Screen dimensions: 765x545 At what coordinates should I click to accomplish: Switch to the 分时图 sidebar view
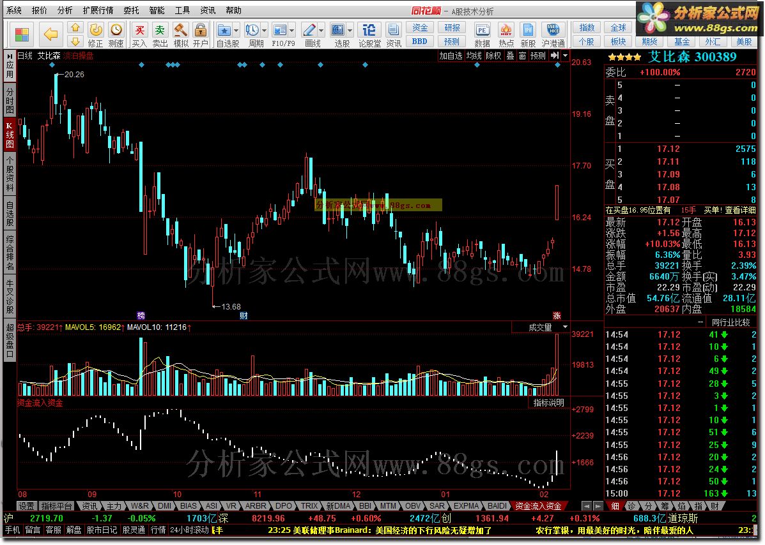[x=10, y=100]
